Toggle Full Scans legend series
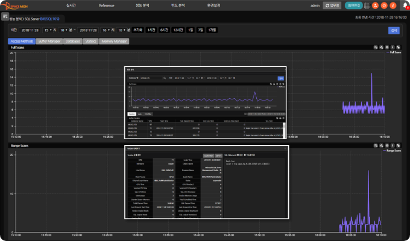 point(394,52)
